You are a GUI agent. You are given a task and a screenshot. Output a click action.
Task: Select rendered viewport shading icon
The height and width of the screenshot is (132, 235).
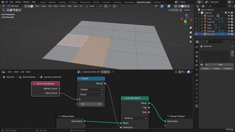(x=188, y=6)
